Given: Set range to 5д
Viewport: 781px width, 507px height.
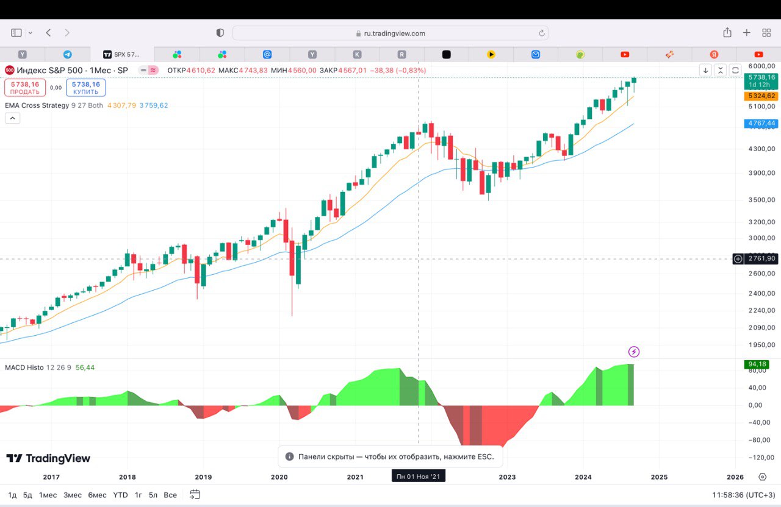Looking at the screenshot, I should [28, 495].
